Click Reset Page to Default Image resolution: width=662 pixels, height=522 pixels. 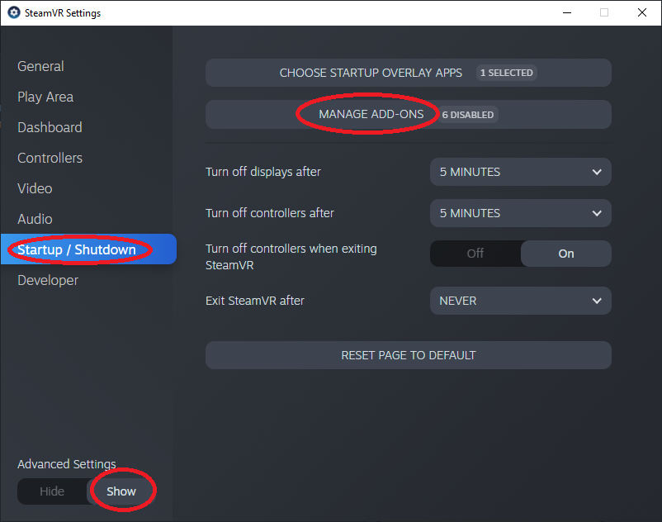point(409,355)
